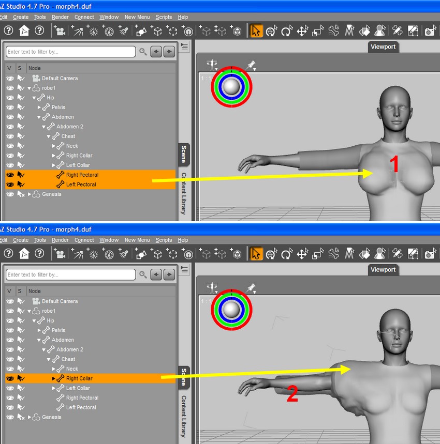Expand the Genesis node in upper Scene tree
The height and width of the screenshot is (444, 440).
[x=29, y=194]
